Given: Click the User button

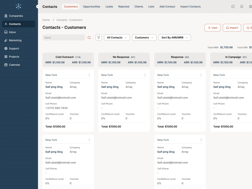Looking at the screenshot, I should 213,28.
